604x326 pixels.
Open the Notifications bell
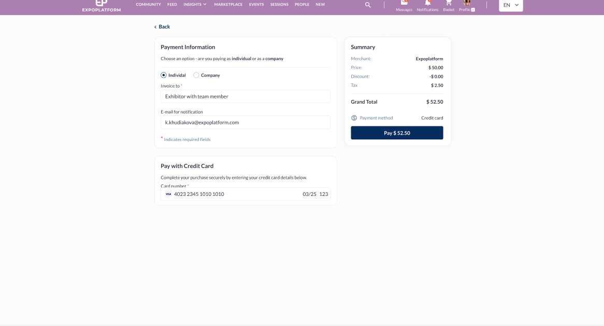pyautogui.click(x=427, y=3)
